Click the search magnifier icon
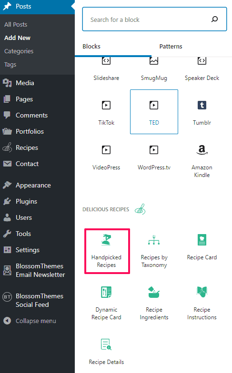This screenshot has height=373, width=232. [x=214, y=19]
